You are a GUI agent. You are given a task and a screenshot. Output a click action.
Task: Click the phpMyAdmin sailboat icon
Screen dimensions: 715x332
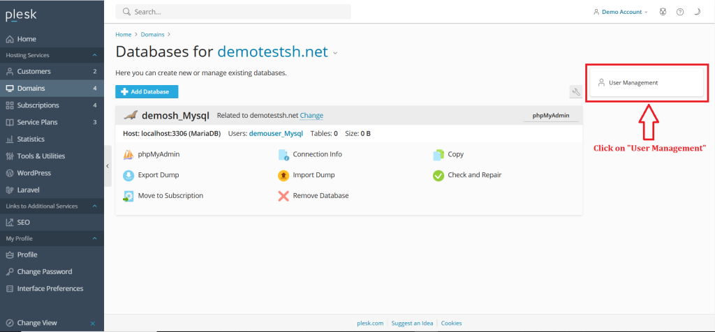128,155
